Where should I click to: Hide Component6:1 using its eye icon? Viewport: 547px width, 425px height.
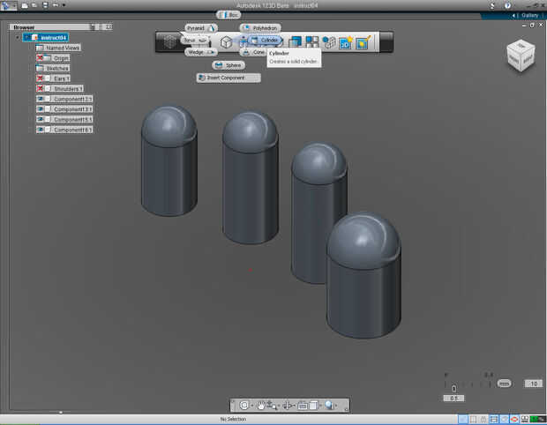(x=40, y=130)
